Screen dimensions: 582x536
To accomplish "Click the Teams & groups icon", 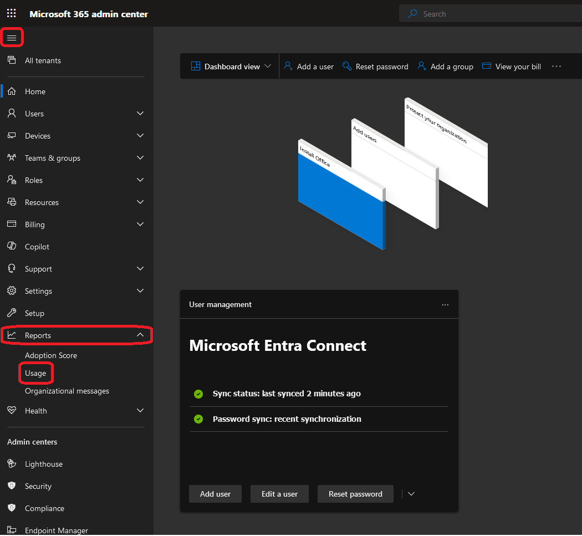I will click(x=12, y=158).
